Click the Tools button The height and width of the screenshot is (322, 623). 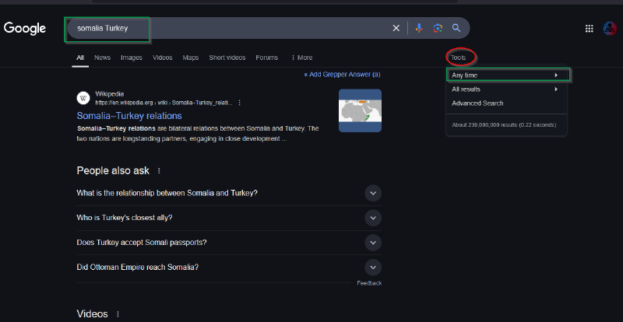point(459,58)
